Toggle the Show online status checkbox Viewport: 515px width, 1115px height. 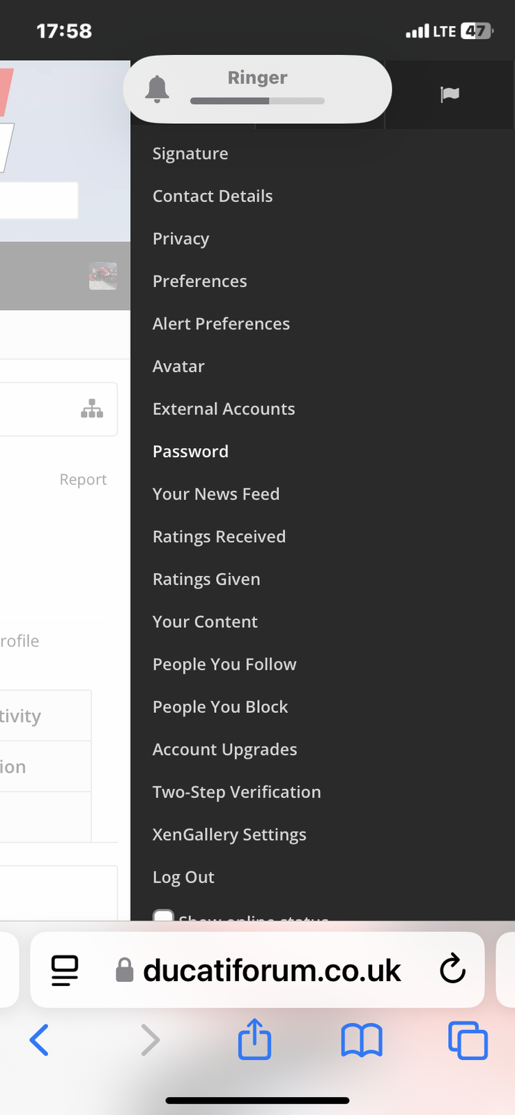pos(163,915)
